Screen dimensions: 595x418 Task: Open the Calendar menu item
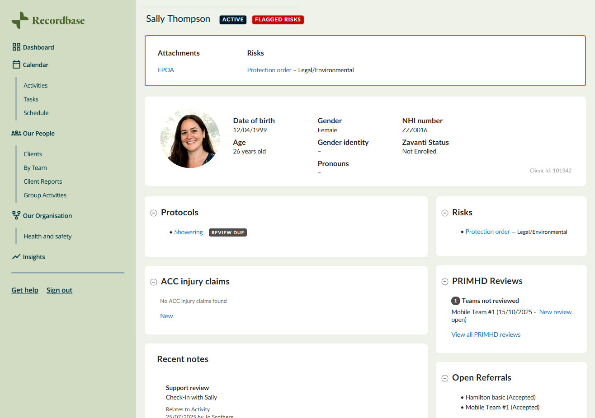click(36, 65)
